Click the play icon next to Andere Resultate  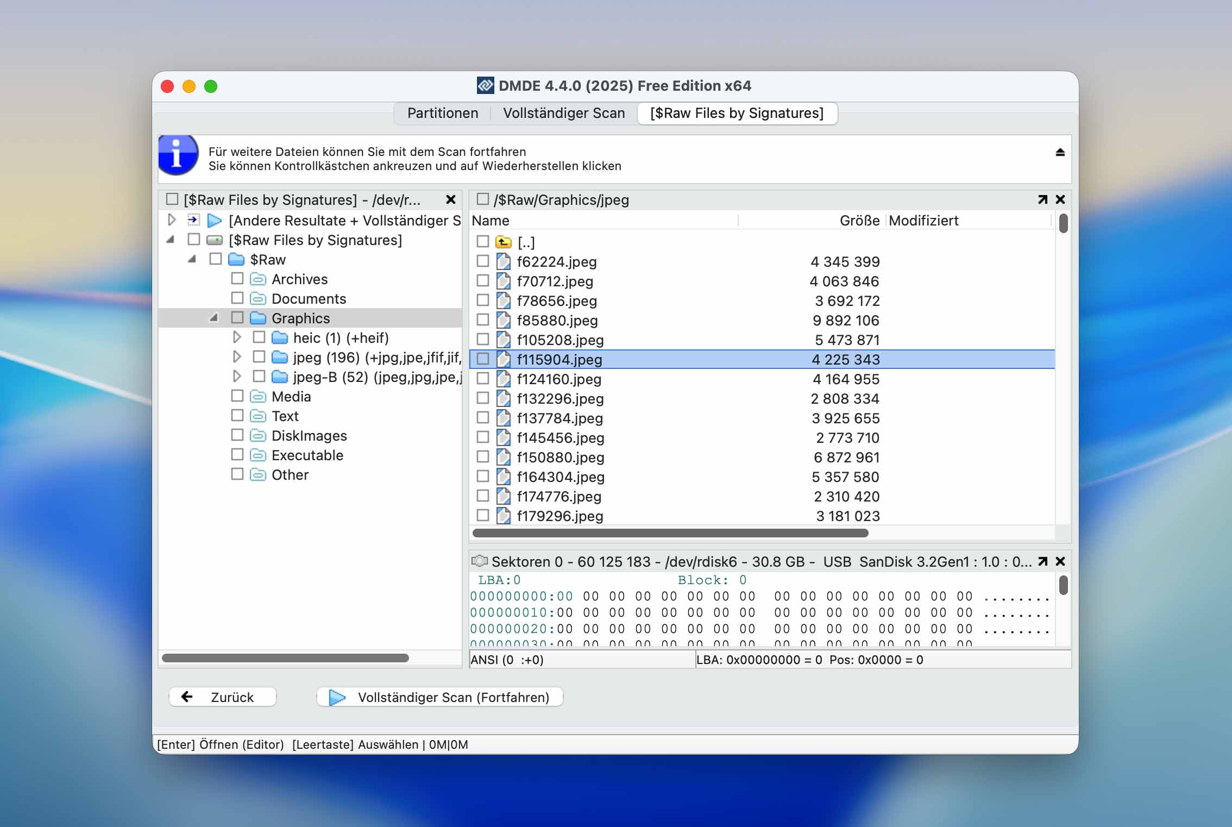point(215,221)
